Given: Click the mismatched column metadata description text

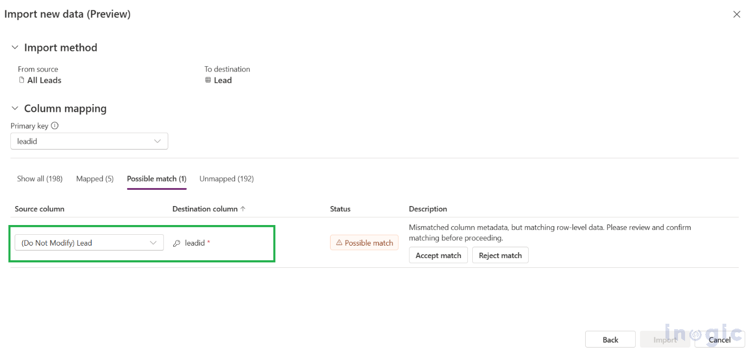Looking at the screenshot, I should click(550, 233).
